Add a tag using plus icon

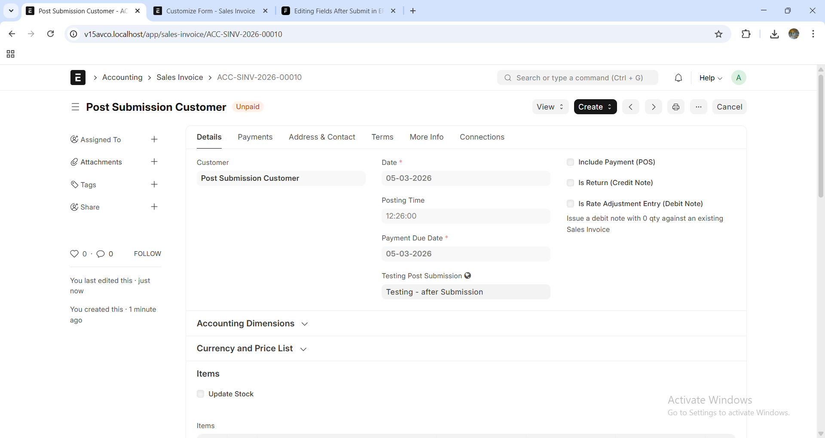pos(154,185)
